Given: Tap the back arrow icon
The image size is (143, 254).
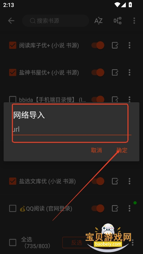Looking at the screenshot, I should click(11, 21).
